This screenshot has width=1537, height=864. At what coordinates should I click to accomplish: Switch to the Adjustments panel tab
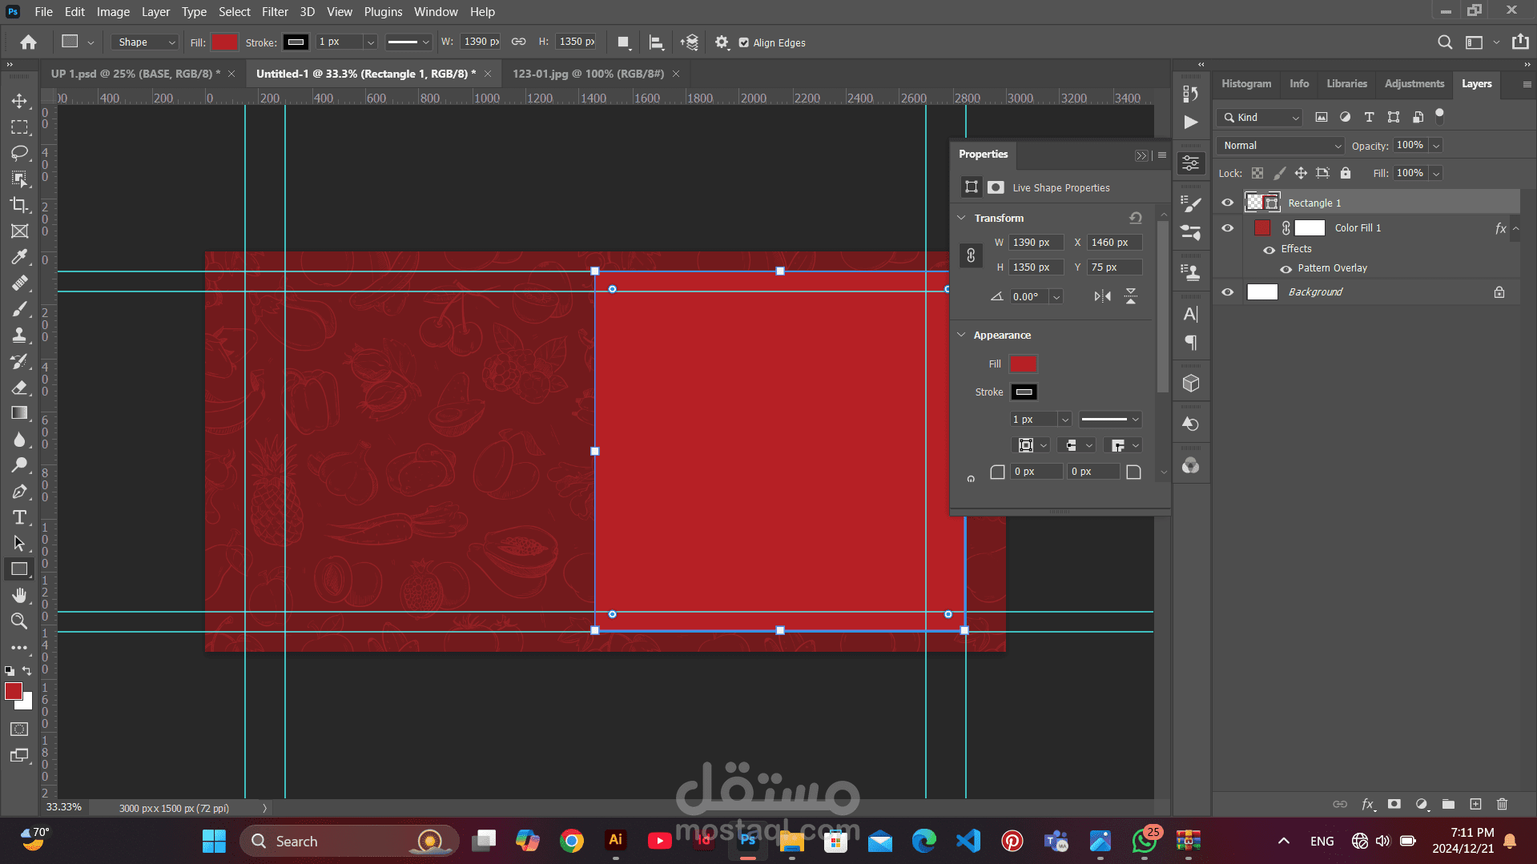(x=1414, y=84)
